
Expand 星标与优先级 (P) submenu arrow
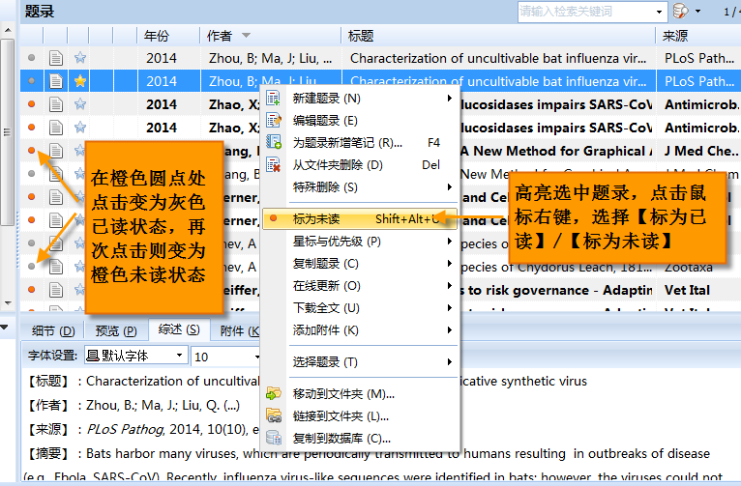tap(450, 242)
